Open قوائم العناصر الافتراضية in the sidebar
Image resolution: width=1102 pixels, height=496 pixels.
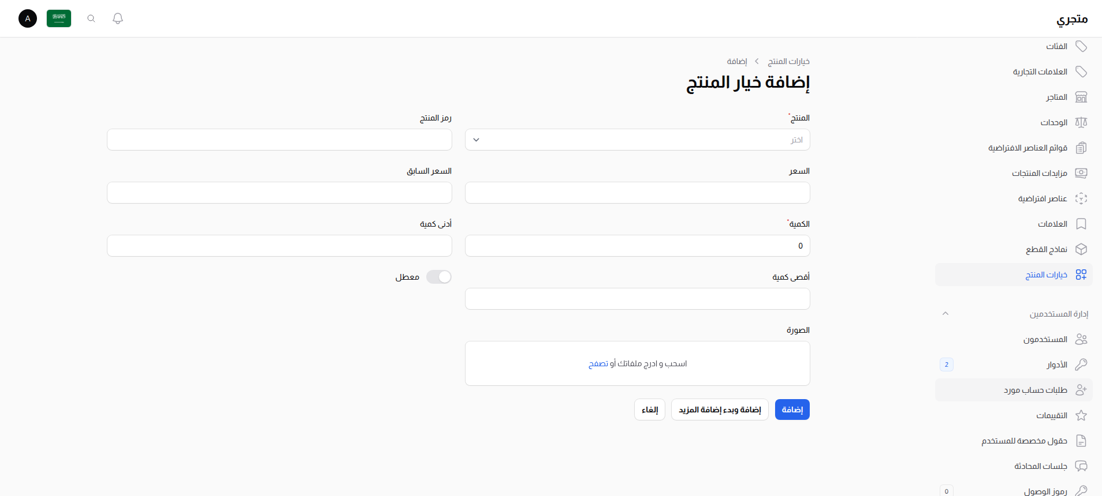pos(1014,148)
